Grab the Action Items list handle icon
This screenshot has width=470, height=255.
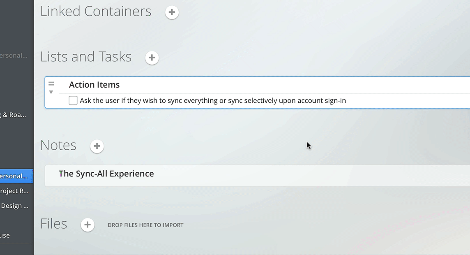pos(51,84)
